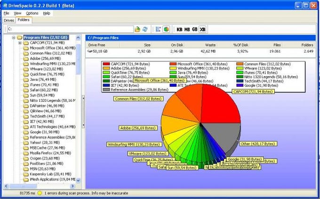Select Mozilla Firefox (24,55 MB) folder
This screenshot has width=320, height=199.
click(50, 153)
